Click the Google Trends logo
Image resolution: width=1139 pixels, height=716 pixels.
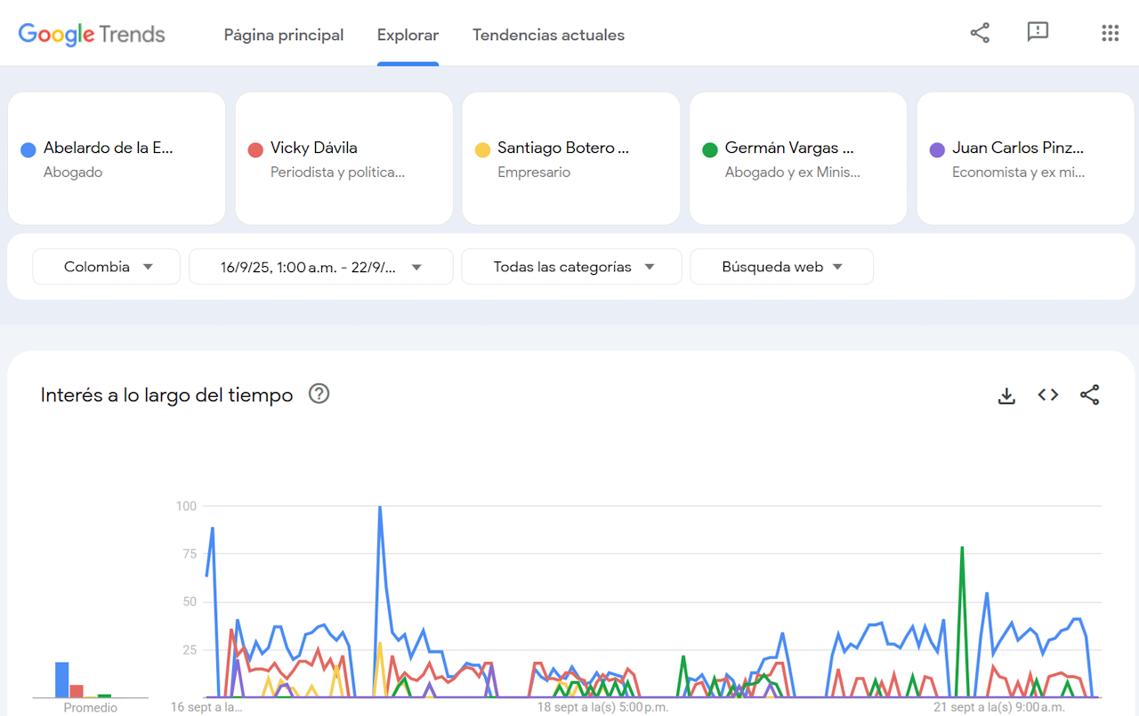pyautogui.click(x=92, y=35)
